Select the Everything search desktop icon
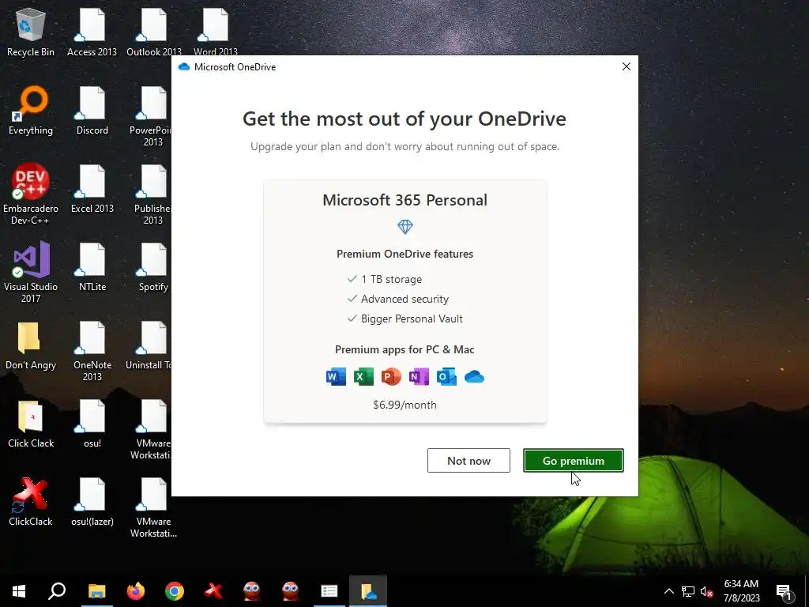Viewport: 809px width, 607px height. [31, 111]
